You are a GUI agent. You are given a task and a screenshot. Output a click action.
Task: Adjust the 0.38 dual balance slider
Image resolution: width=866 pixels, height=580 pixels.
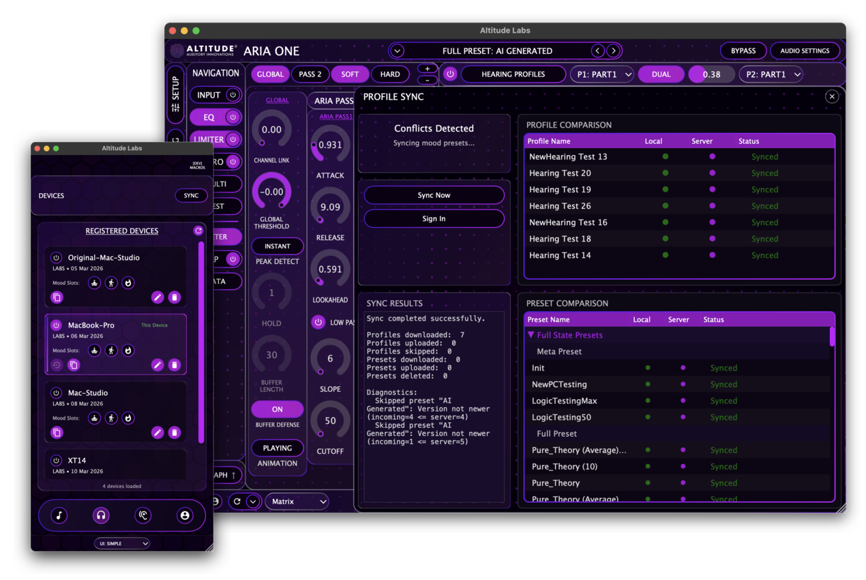[x=711, y=74]
